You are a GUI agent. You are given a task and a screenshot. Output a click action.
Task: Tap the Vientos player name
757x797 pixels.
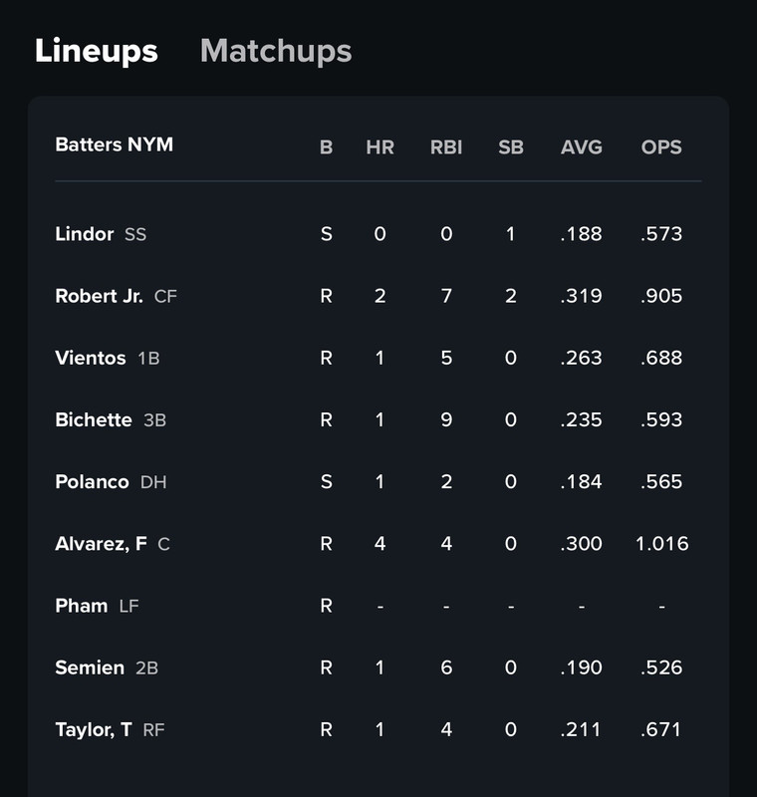[x=91, y=358]
